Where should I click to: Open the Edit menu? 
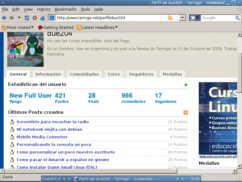pos(16,9)
